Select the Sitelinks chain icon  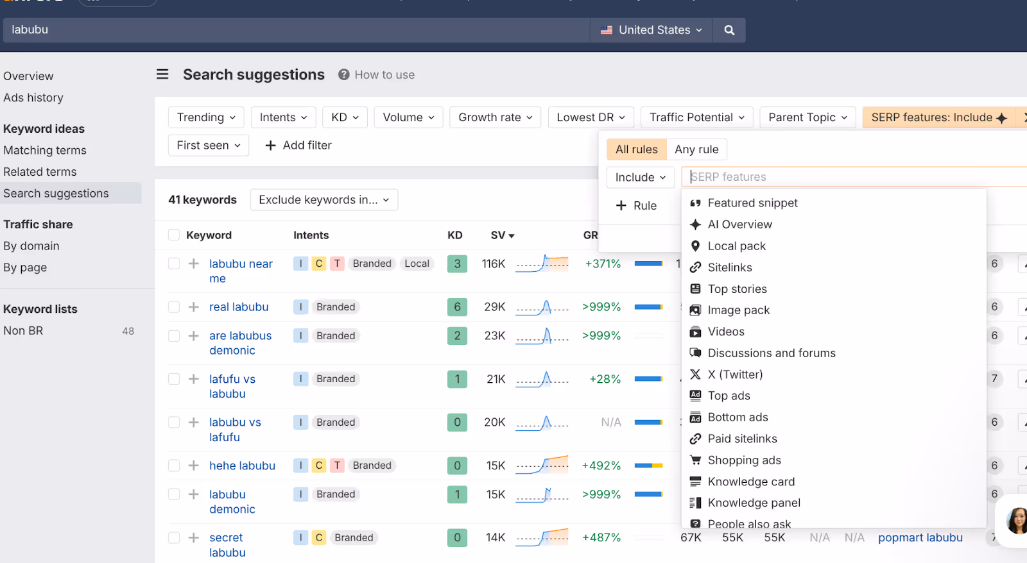(695, 267)
